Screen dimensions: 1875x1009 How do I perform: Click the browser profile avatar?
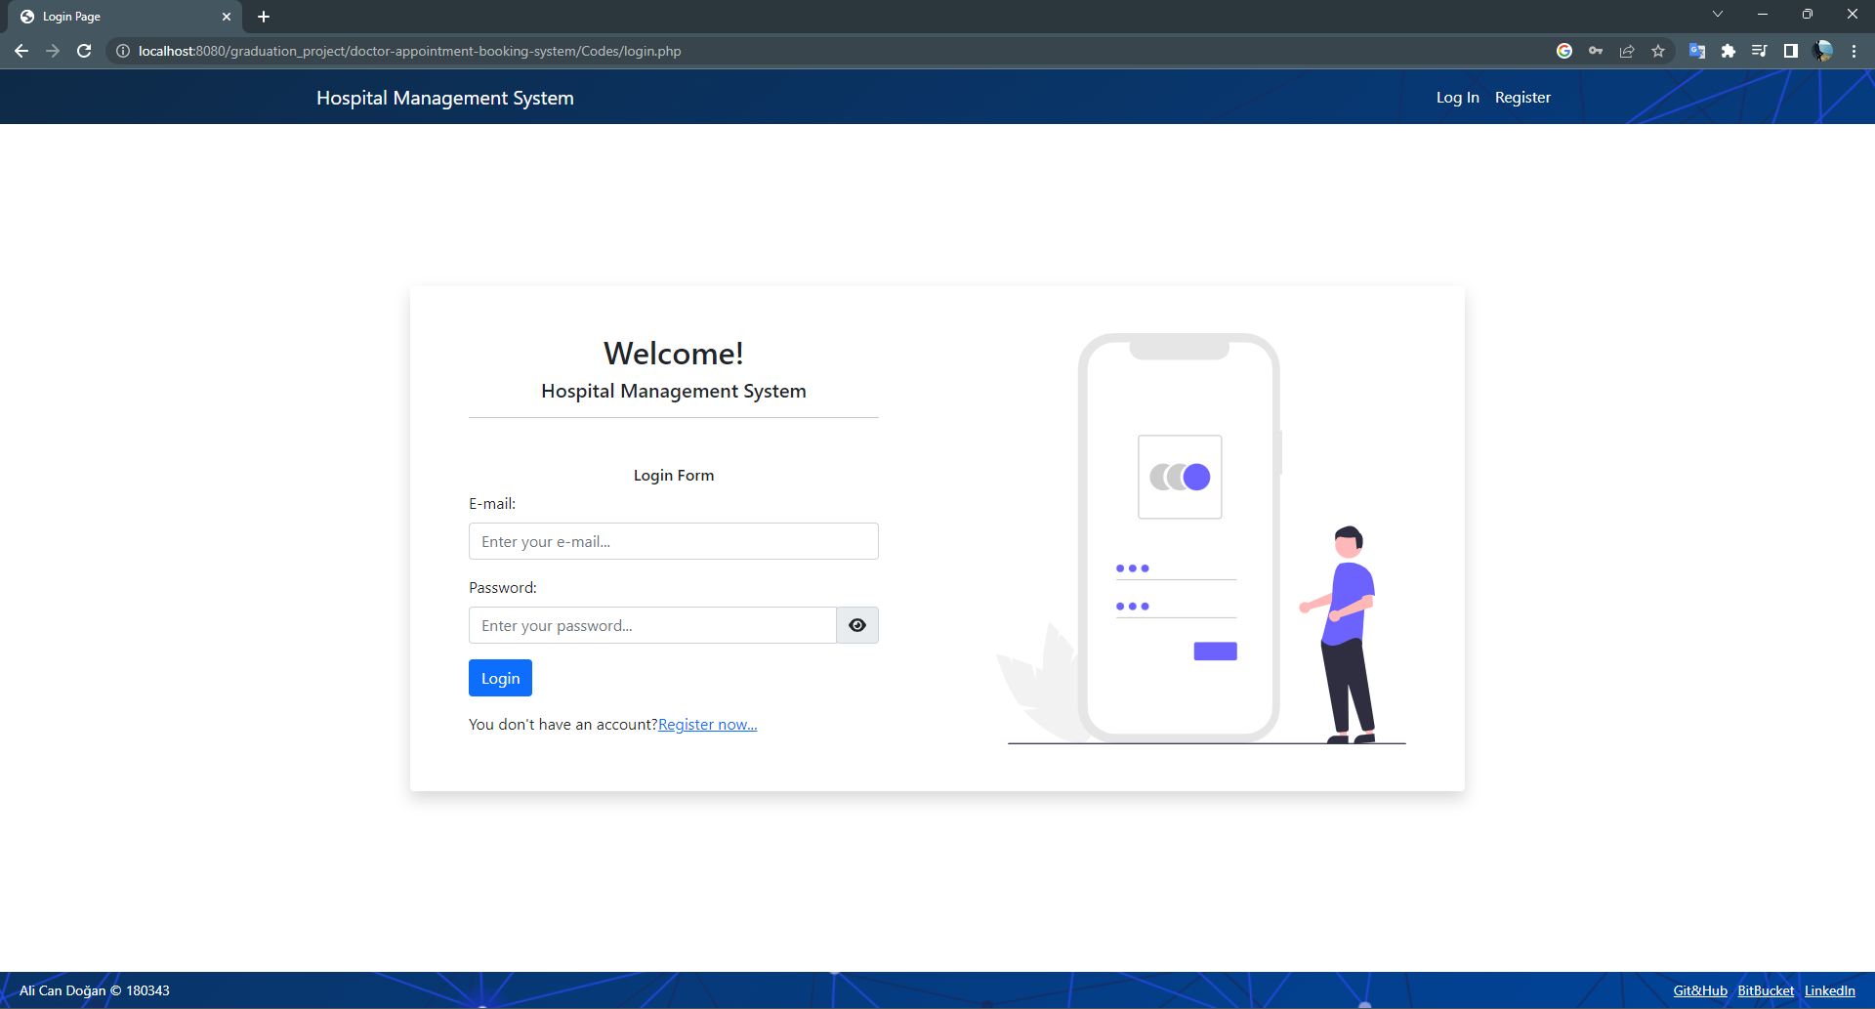1822,51
